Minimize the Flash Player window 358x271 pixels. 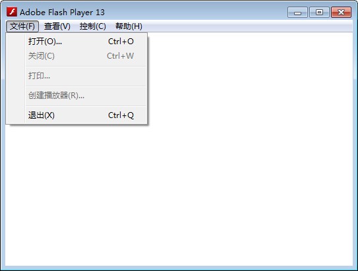pyautogui.click(x=297, y=13)
